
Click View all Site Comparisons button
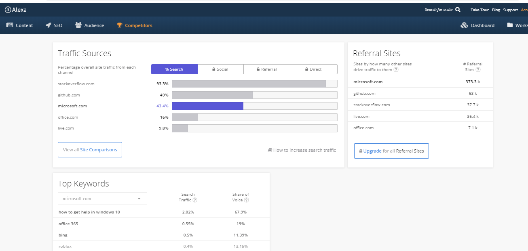click(90, 150)
